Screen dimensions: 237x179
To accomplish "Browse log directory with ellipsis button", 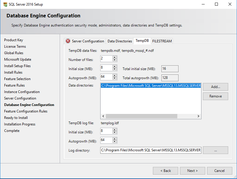I will [x=215, y=150].
